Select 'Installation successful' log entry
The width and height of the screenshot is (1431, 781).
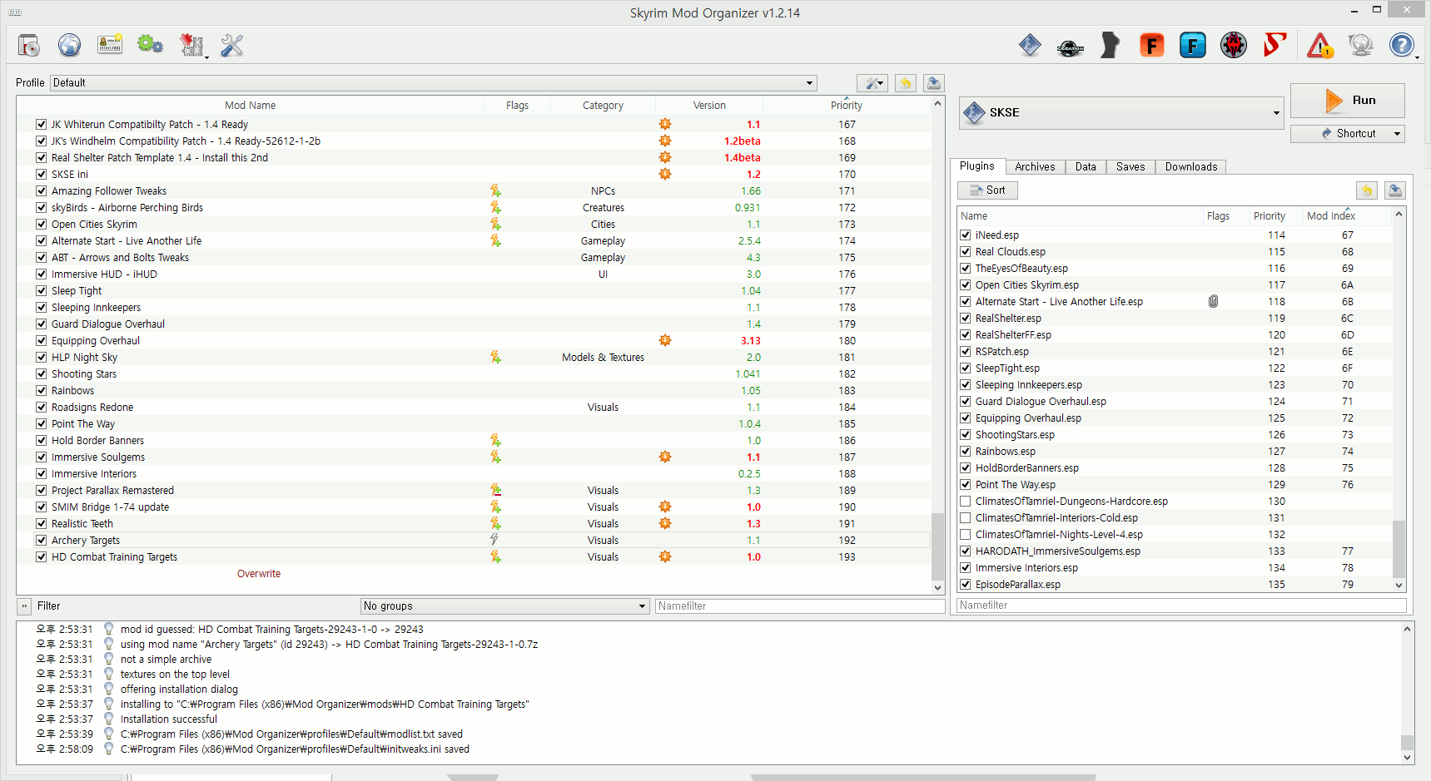click(168, 719)
